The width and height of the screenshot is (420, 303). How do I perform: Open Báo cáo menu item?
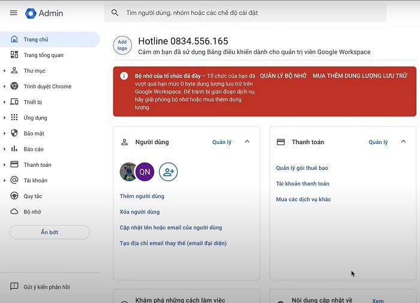tap(50, 149)
